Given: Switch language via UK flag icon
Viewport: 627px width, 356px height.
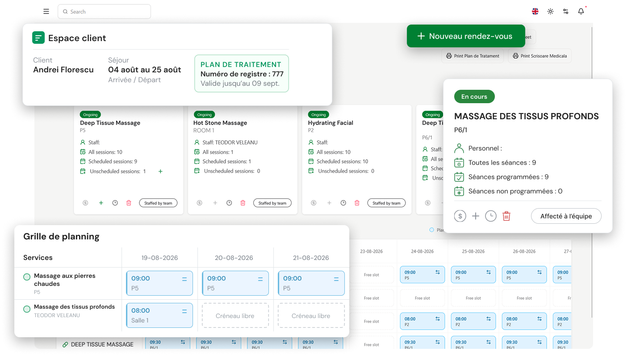Looking at the screenshot, I should point(535,12).
